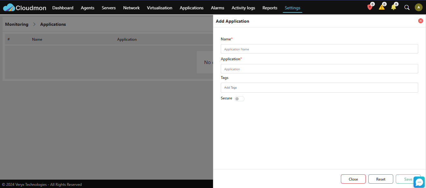Open the user avatar profile menu
This screenshot has height=188, width=426.
click(419, 7)
